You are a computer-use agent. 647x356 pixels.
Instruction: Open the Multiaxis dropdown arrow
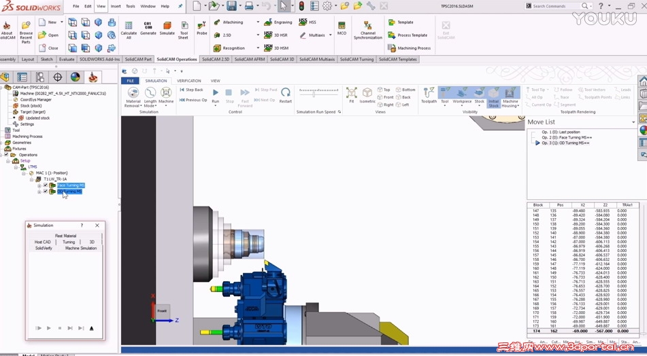click(x=330, y=35)
